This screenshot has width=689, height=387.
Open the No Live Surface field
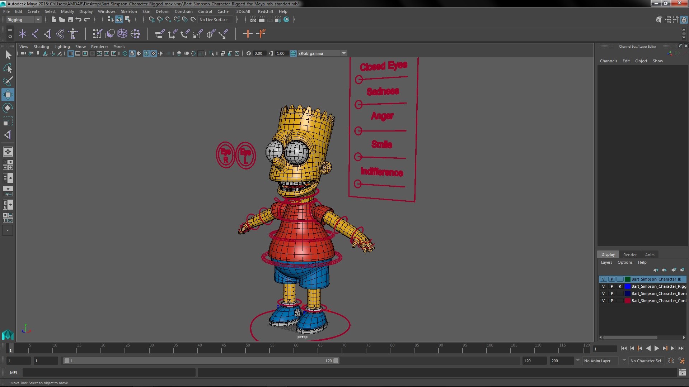point(215,20)
